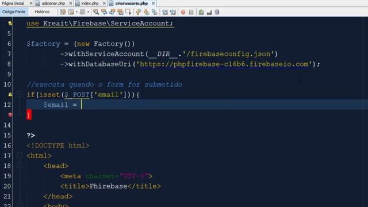Click the file icon on index.php tab

point(78,3)
